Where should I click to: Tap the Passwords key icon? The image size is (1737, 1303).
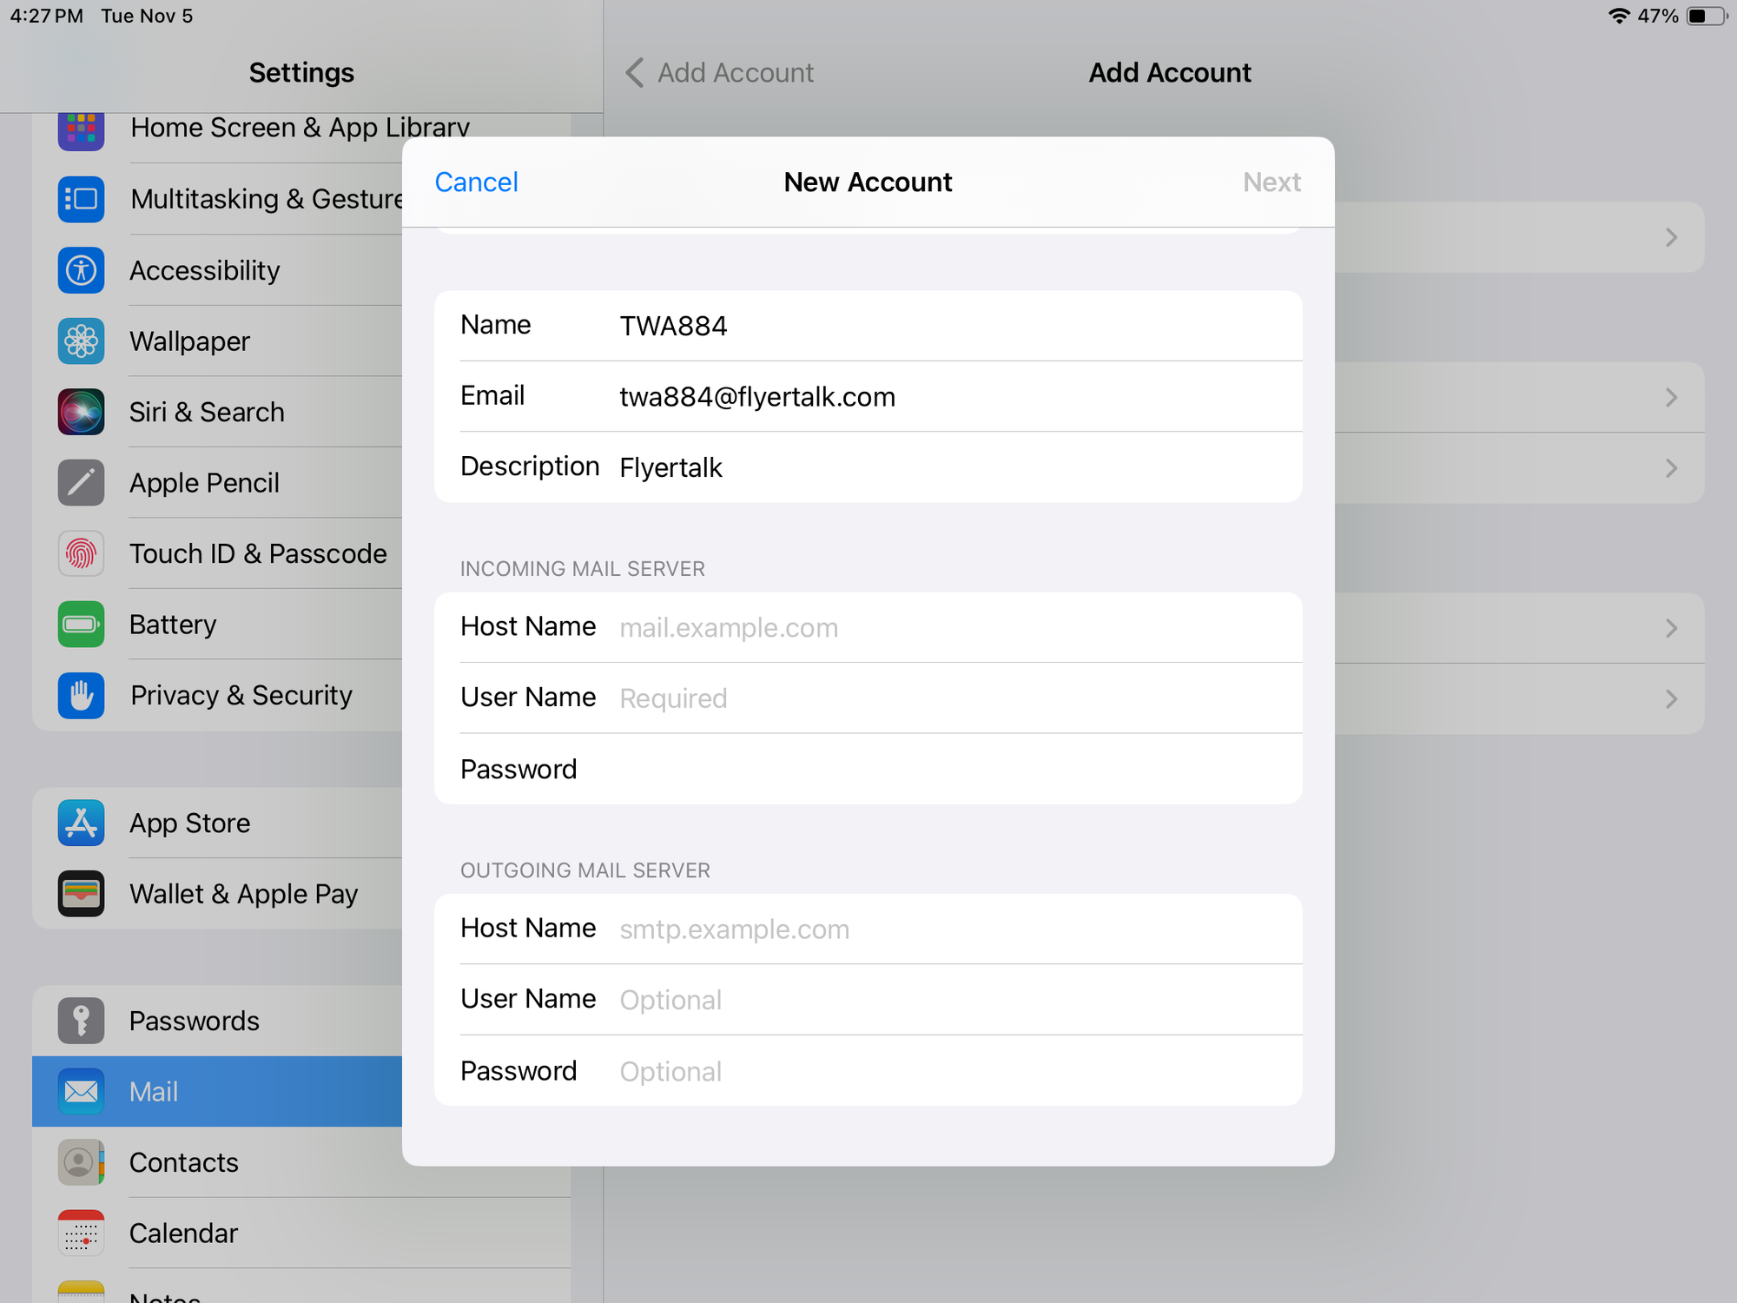pos(81,1021)
